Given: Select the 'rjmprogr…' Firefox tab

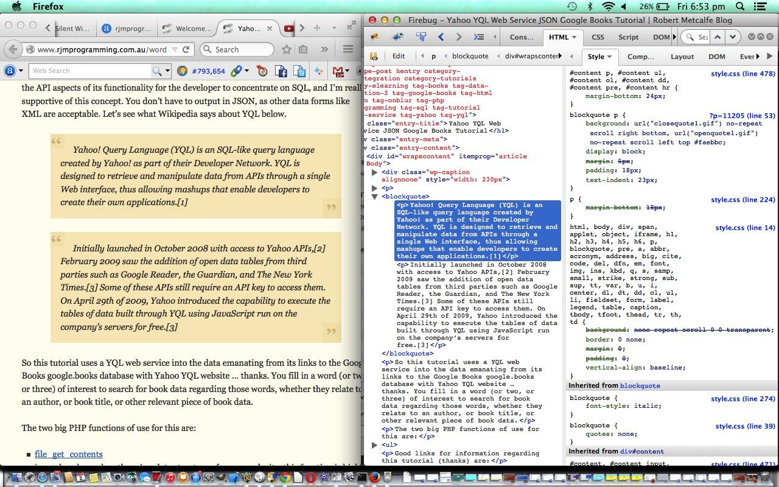Looking at the screenshot, I should click(x=127, y=28).
